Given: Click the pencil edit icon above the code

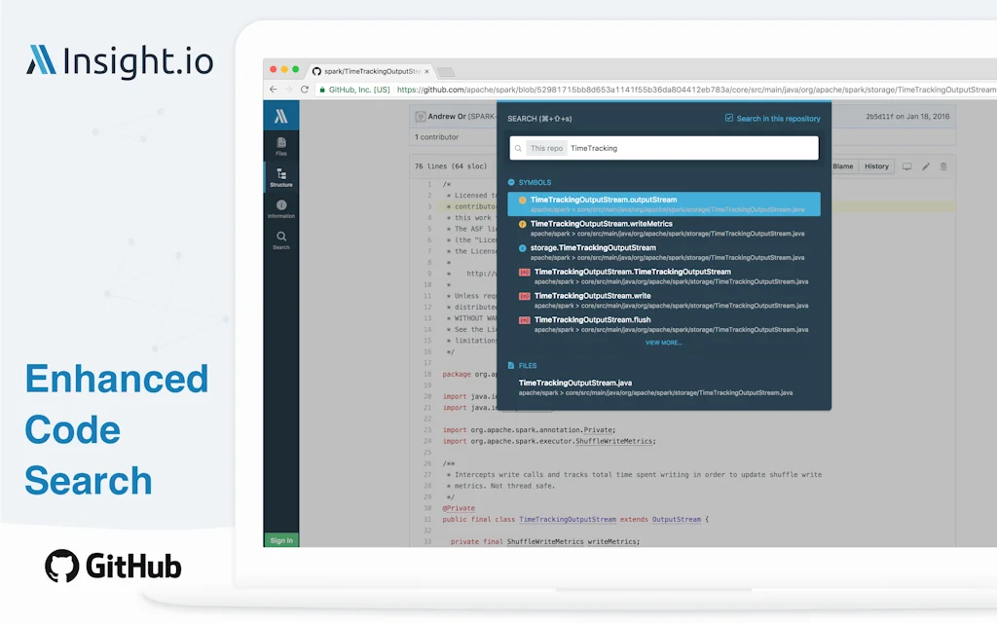Looking at the screenshot, I should tap(926, 166).
